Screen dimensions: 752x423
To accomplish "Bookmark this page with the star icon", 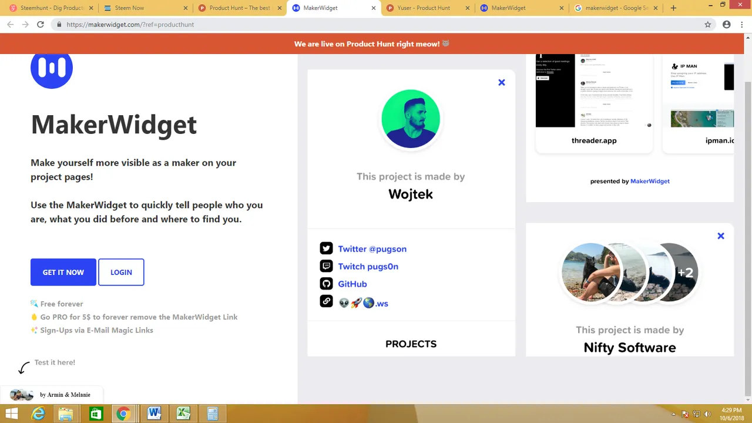I will point(708,25).
